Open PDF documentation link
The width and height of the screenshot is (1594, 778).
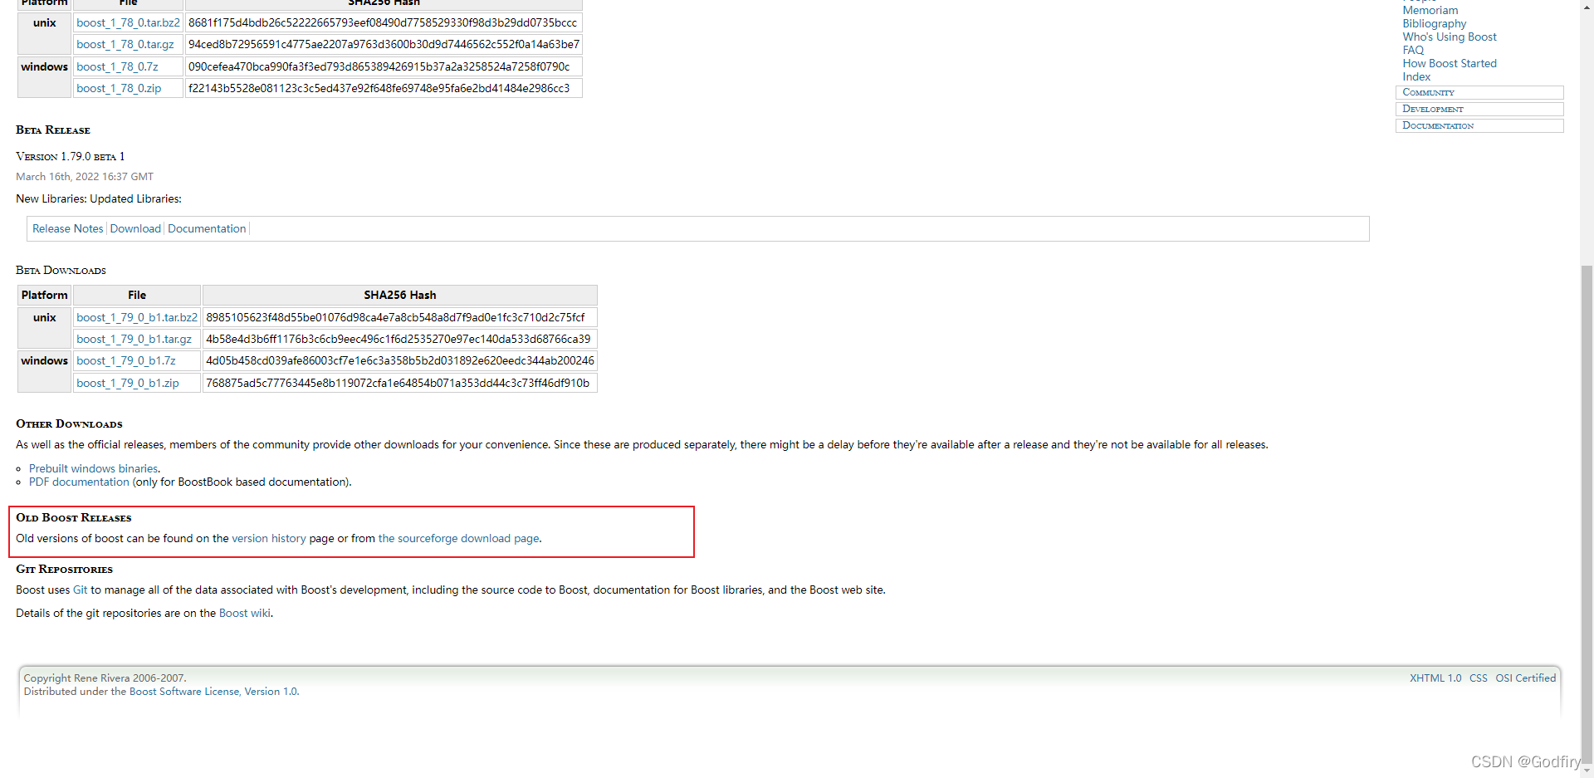79,482
